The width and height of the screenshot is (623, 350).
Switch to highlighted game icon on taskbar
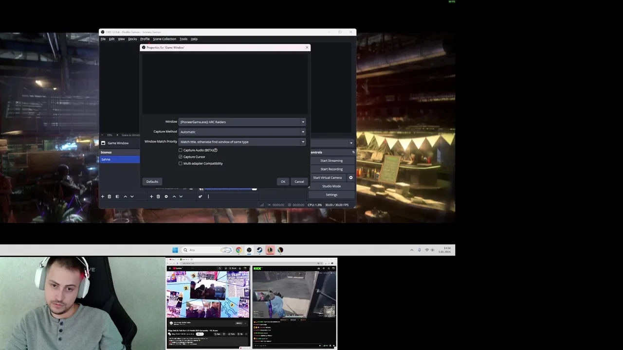click(270, 250)
